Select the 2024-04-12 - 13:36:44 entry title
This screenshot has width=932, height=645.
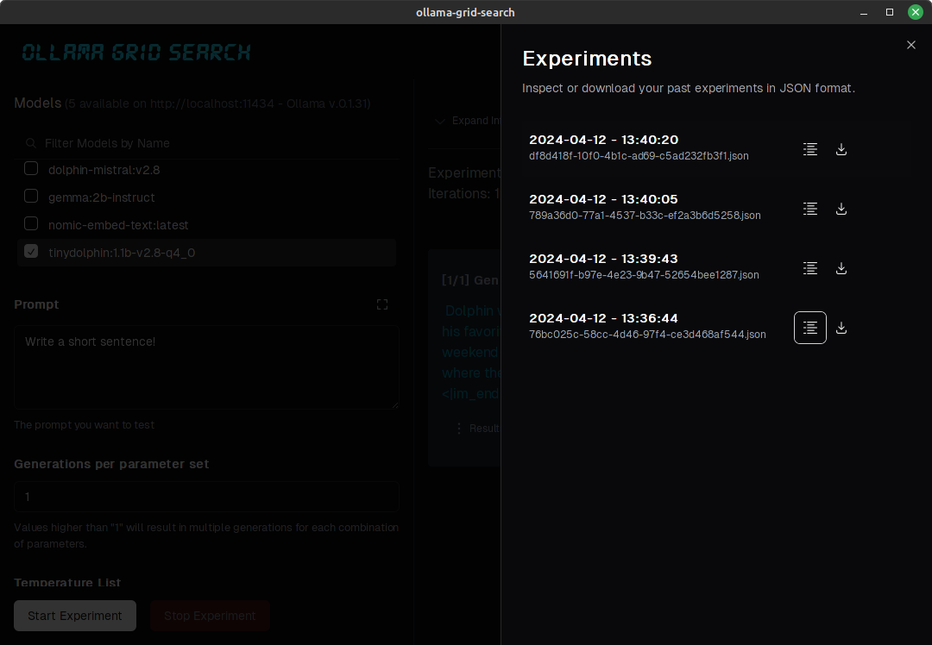coord(603,317)
